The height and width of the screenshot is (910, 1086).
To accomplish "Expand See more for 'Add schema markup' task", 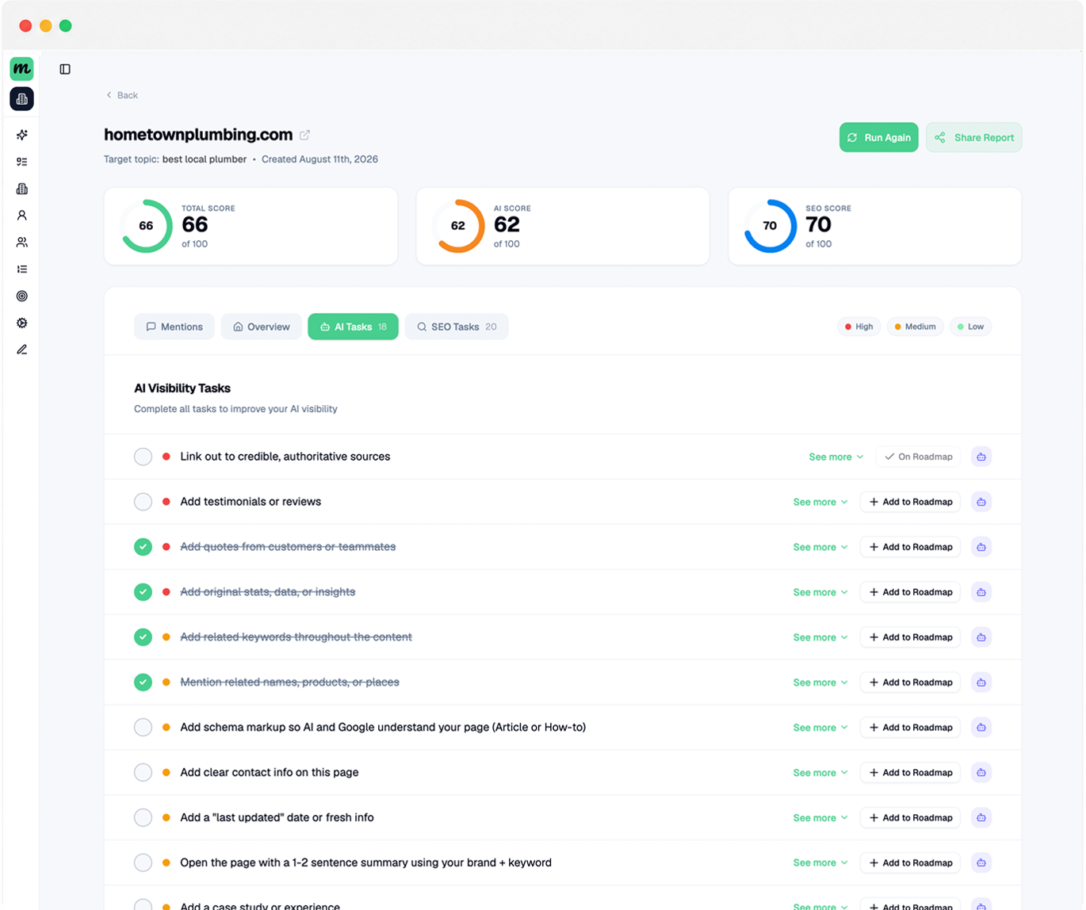I will [820, 728].
